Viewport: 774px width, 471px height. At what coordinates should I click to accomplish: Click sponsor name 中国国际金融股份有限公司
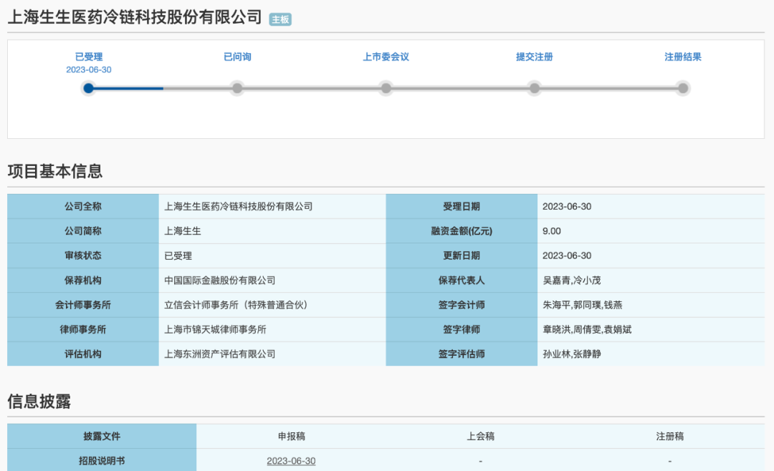coord(220,280)
